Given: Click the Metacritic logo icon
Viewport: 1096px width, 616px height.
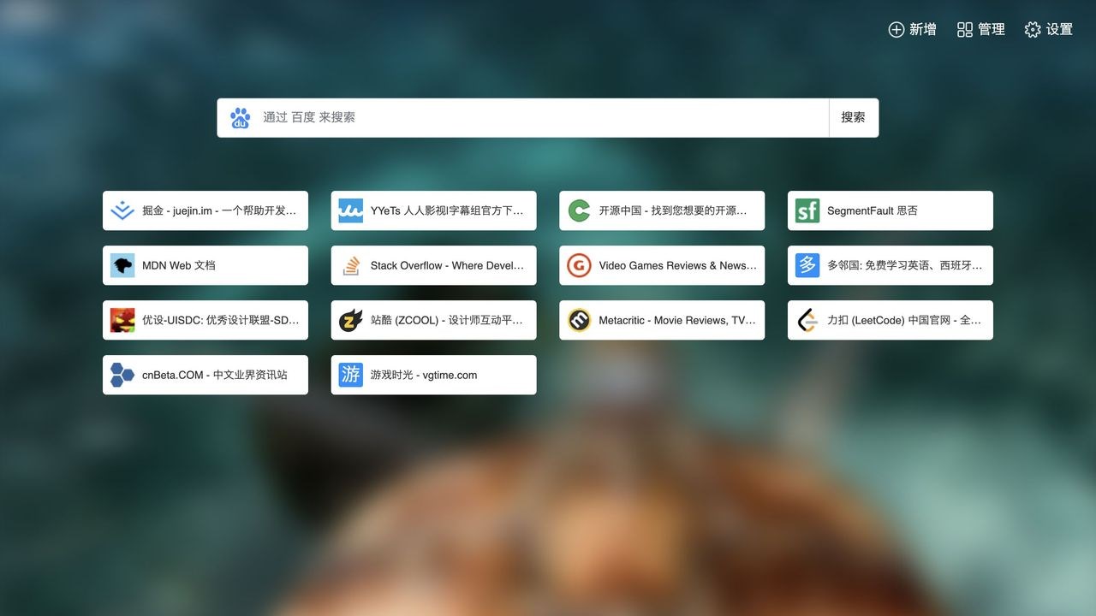Looking at the screenshot, I should coord(579,320).
